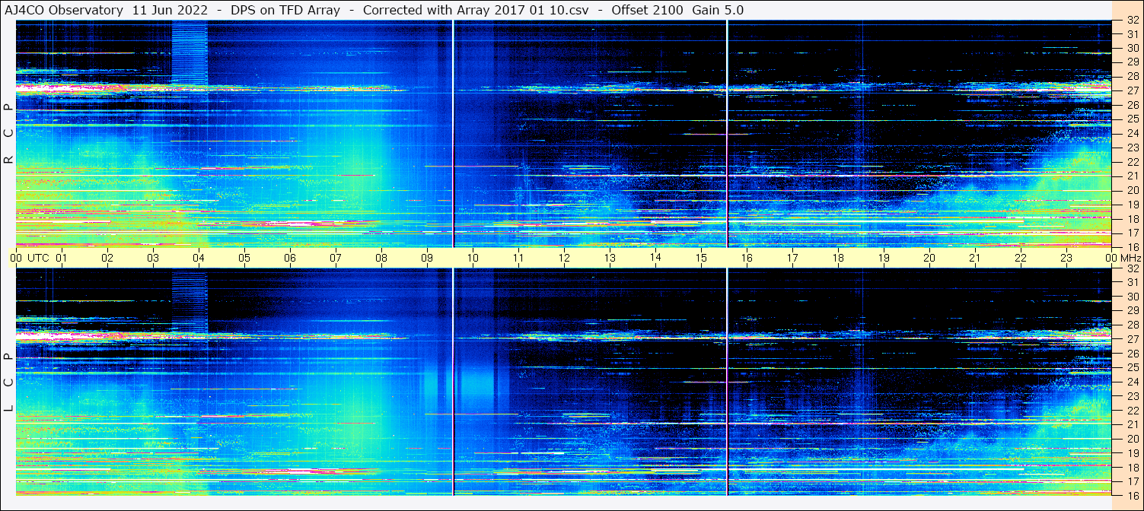This screenshot has width=1144, height=511.
Task: Click 32 MHz on the upper frequency scale
Action: (1132, 21)
